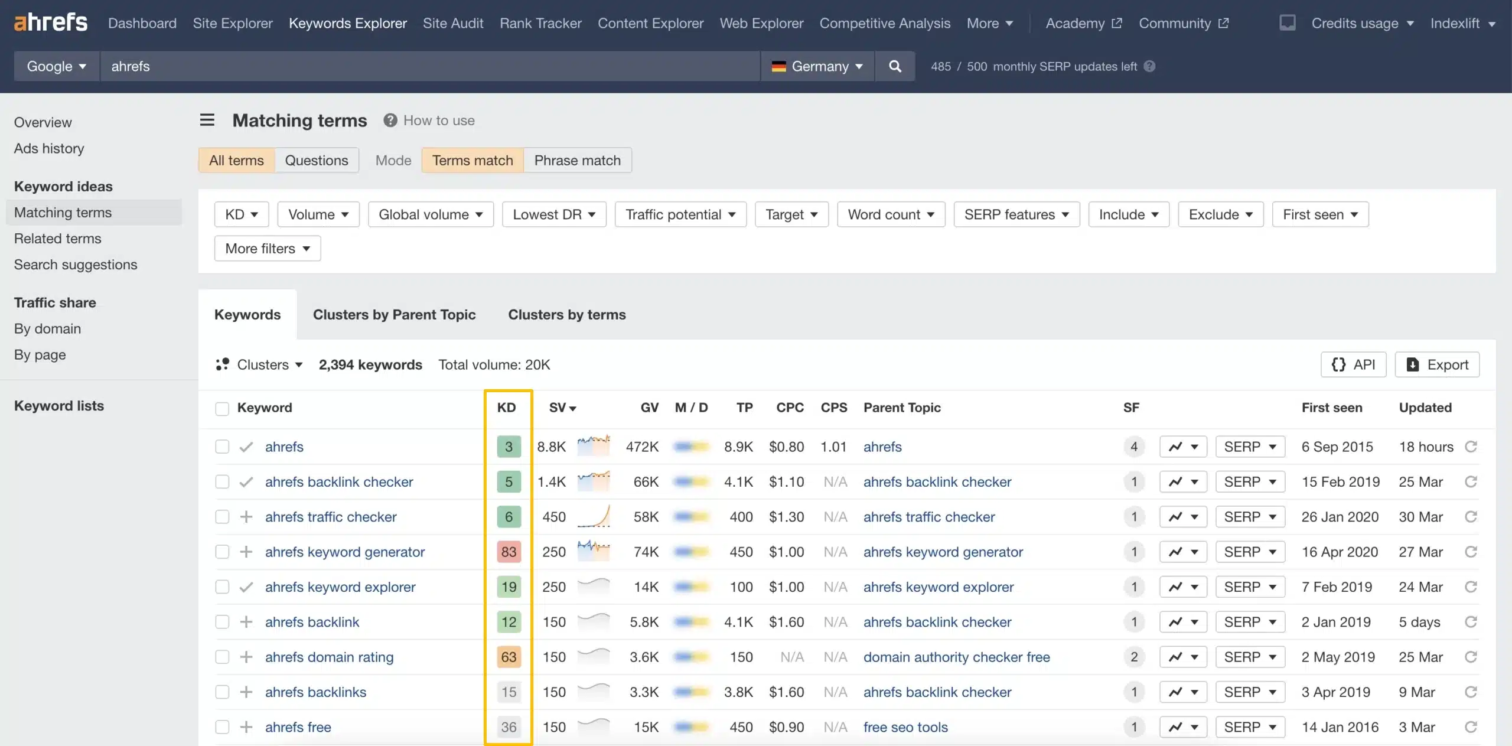Check the ahrefs keyword explorer row
The width and height of the screenshot is (1512, 746).
[222, 587]
